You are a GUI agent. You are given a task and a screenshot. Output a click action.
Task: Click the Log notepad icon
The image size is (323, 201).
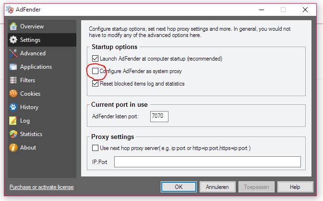(13, 121)
